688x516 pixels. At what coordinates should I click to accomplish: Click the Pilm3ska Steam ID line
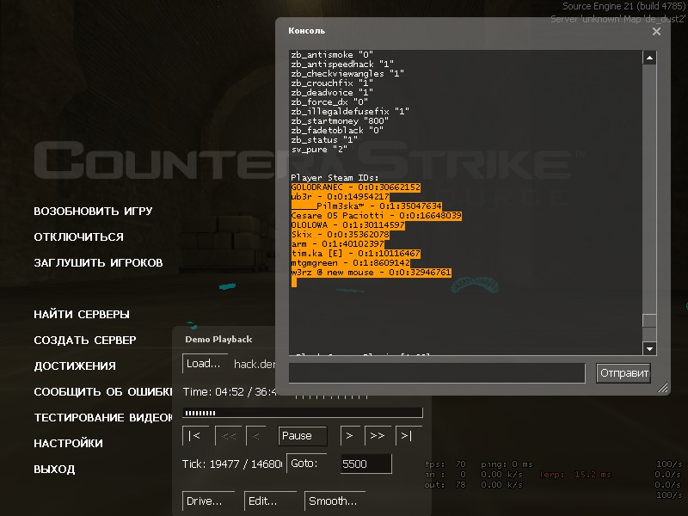[366, 206]
